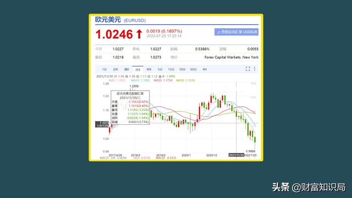This screenshot has width=352, height=198.
Task: Select the 日K daily candlestick tab
Action: [x=116, y=69]
